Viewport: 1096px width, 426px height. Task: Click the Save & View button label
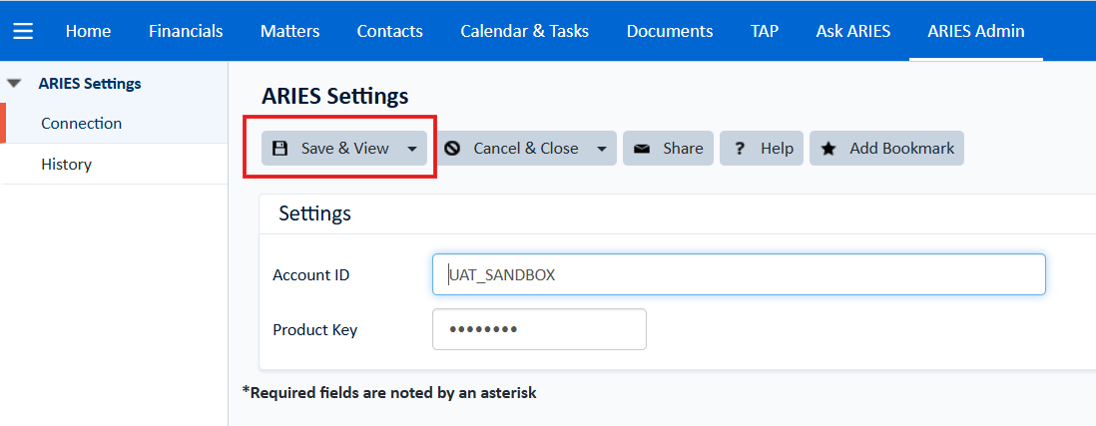pos(344,149)
